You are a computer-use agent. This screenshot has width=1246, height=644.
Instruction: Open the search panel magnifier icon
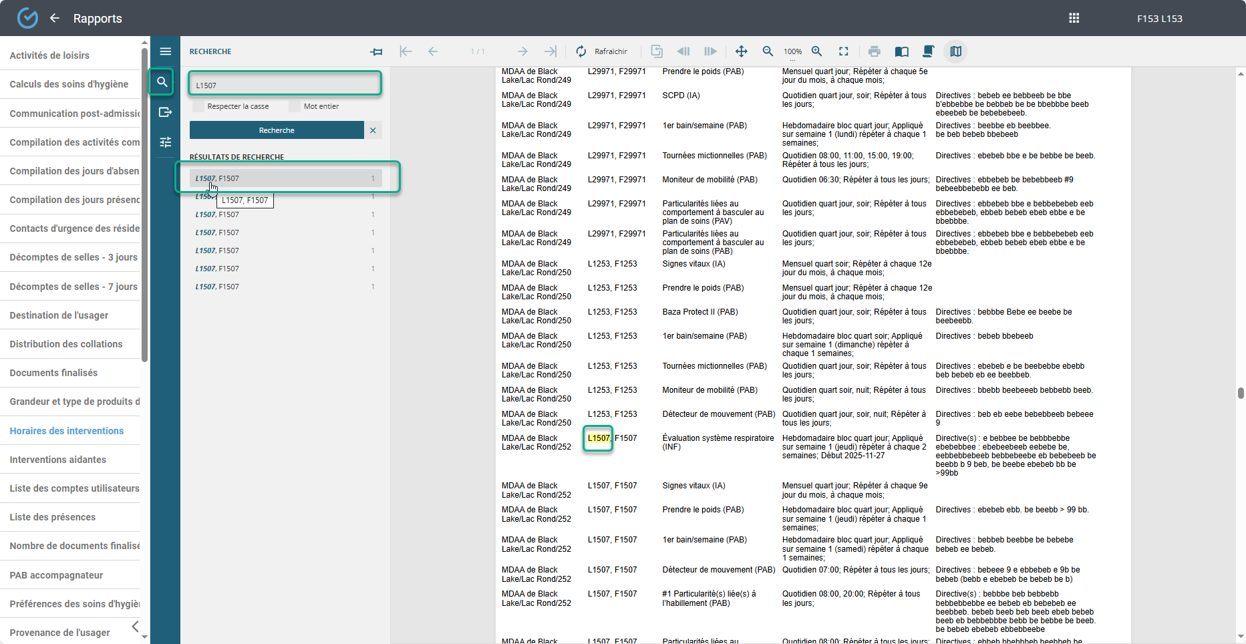162,82
